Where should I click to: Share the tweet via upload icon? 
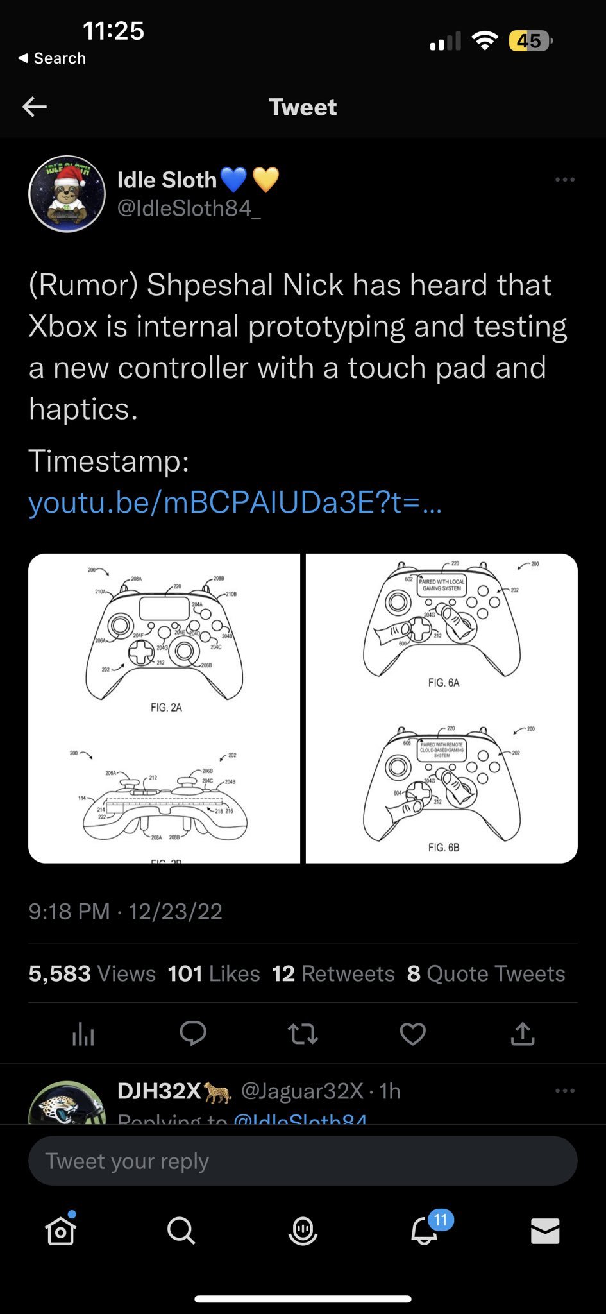click(x=523, y=1033)
